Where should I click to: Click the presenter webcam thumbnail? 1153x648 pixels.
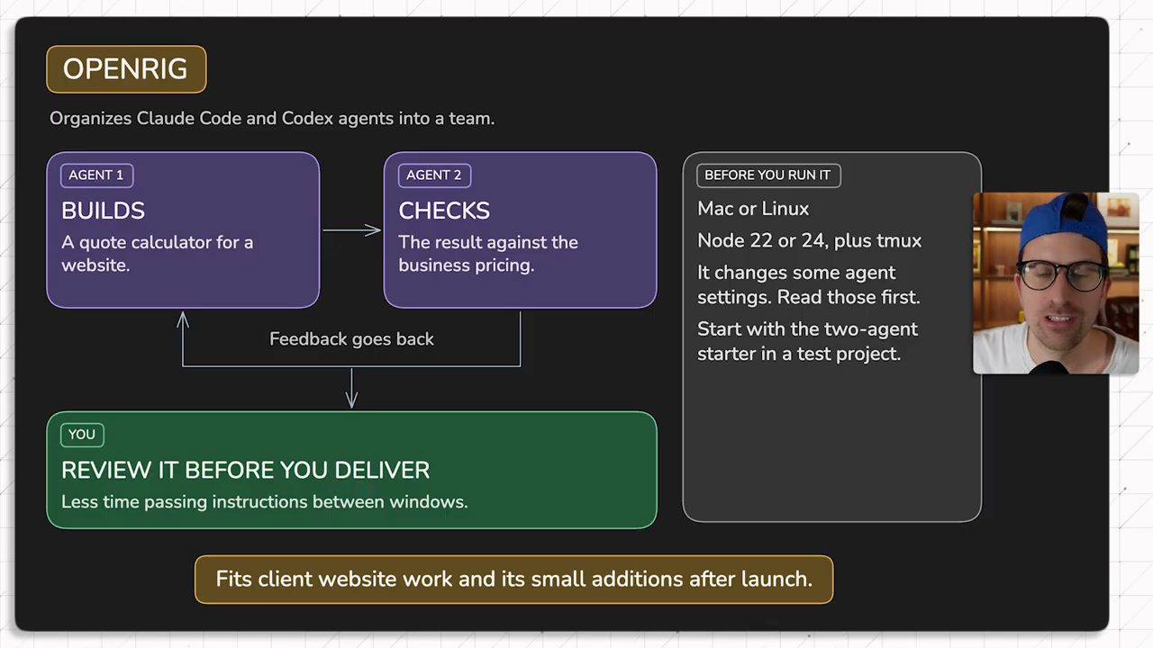pos(1056,283)
